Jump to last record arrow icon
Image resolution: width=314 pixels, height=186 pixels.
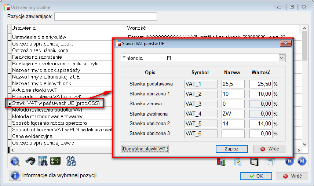302,161
